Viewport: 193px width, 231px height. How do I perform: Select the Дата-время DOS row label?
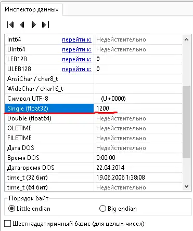[31, 168]
